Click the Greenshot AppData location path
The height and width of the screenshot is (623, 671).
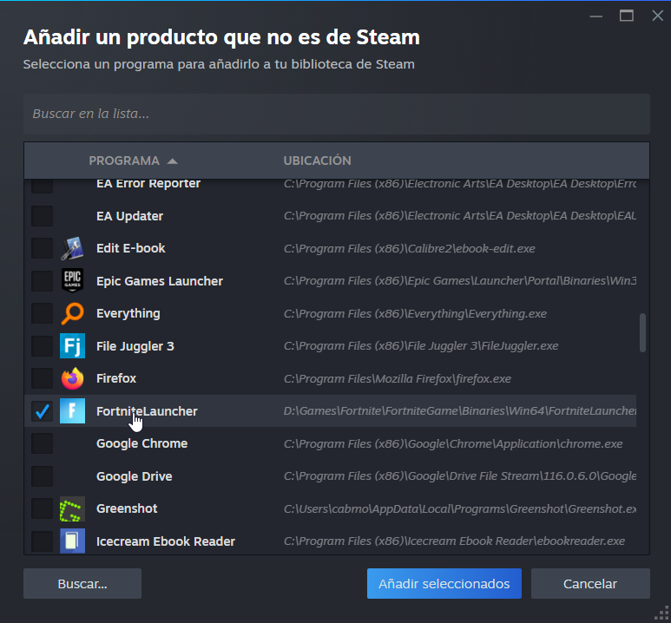[x=459, y=508]
